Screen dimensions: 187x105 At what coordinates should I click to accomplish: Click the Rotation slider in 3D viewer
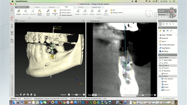coord(76,95)
